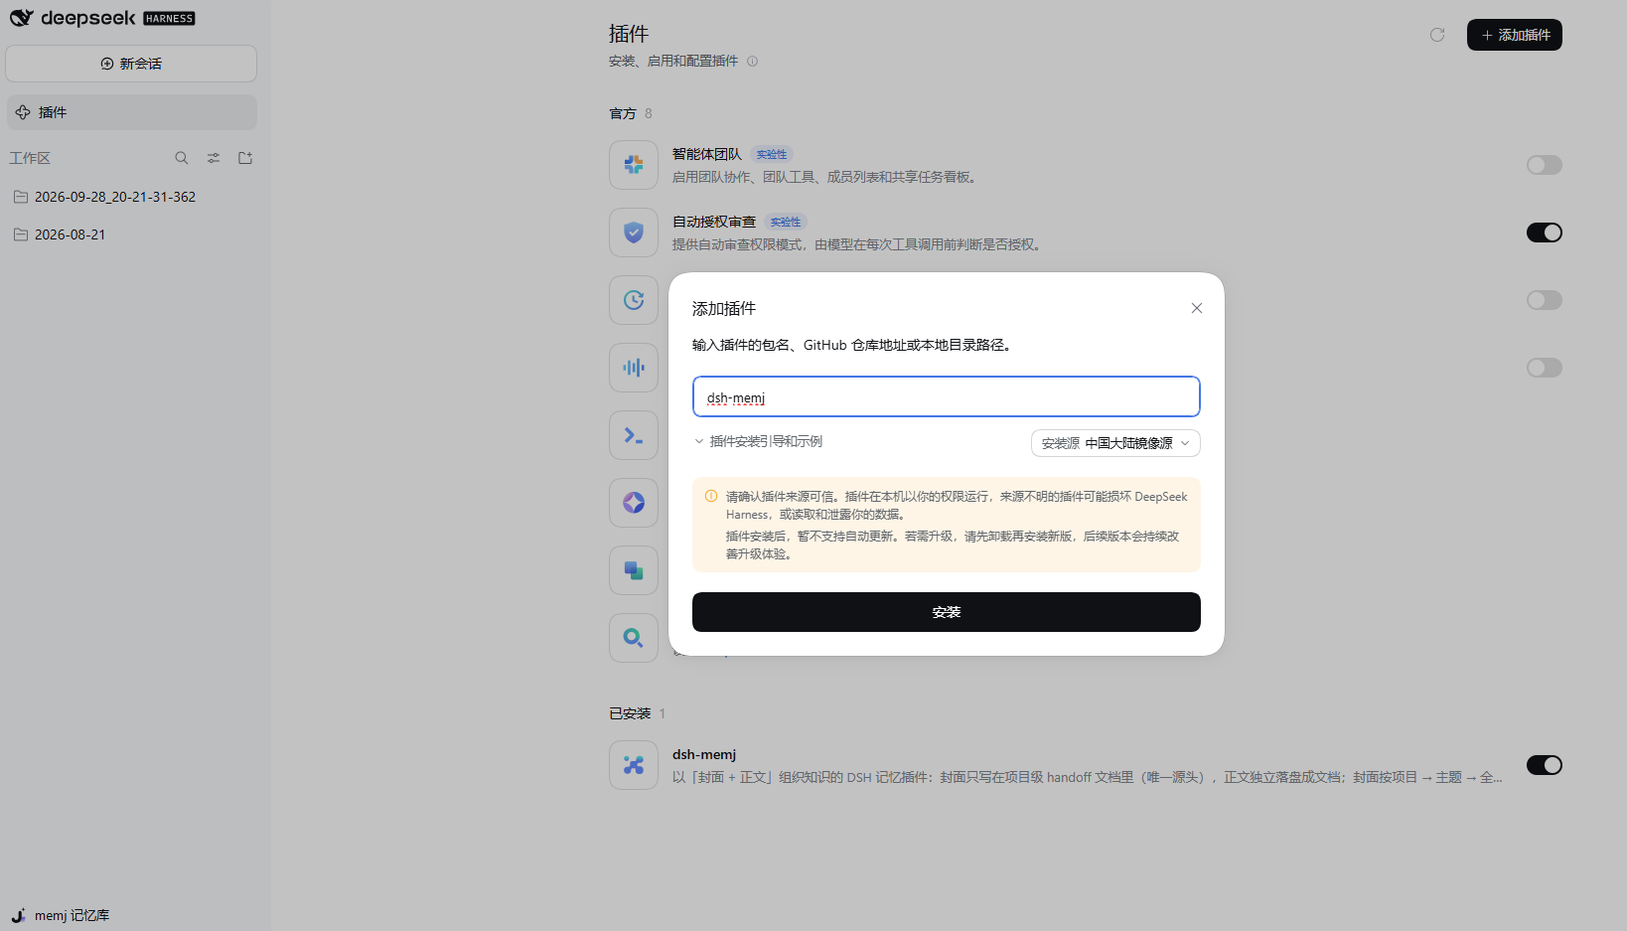Click the 实验性 tag next to 自动授权审查
This screenshot has height=931, width=1627.
[x=786, y=223]
